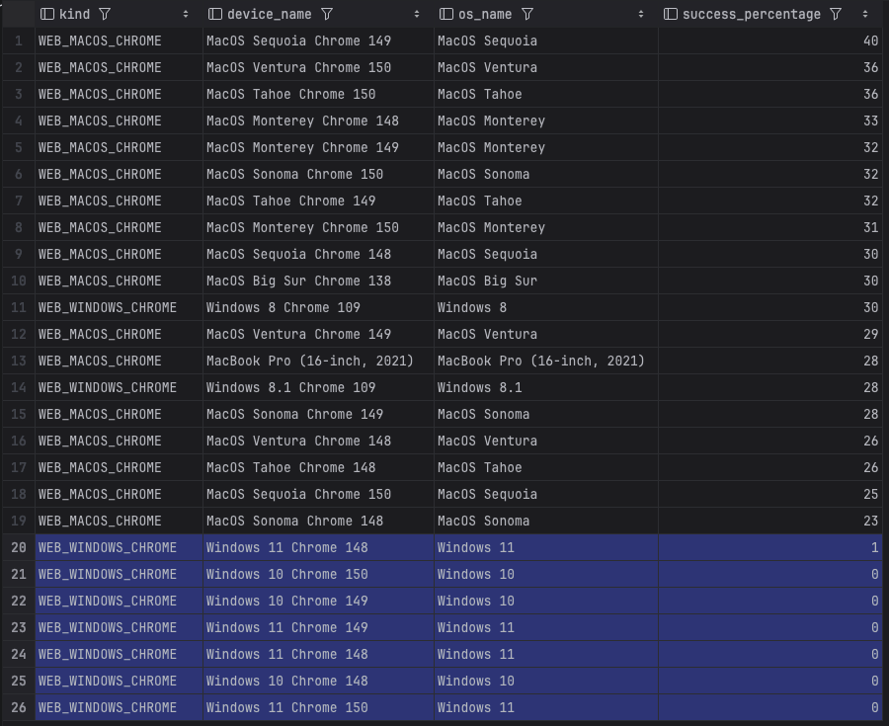Select row number 13 in the gutter
The height and width of the screenshot is (726, 889).
[19, 361]
